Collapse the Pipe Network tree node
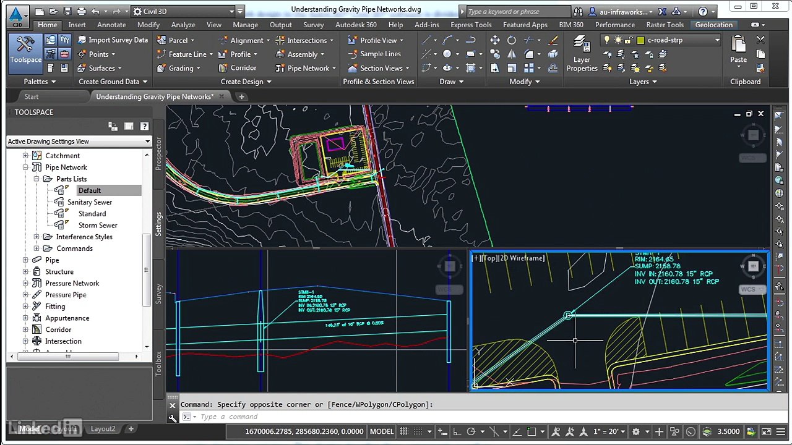792x445 pixels. coord(25,167)
